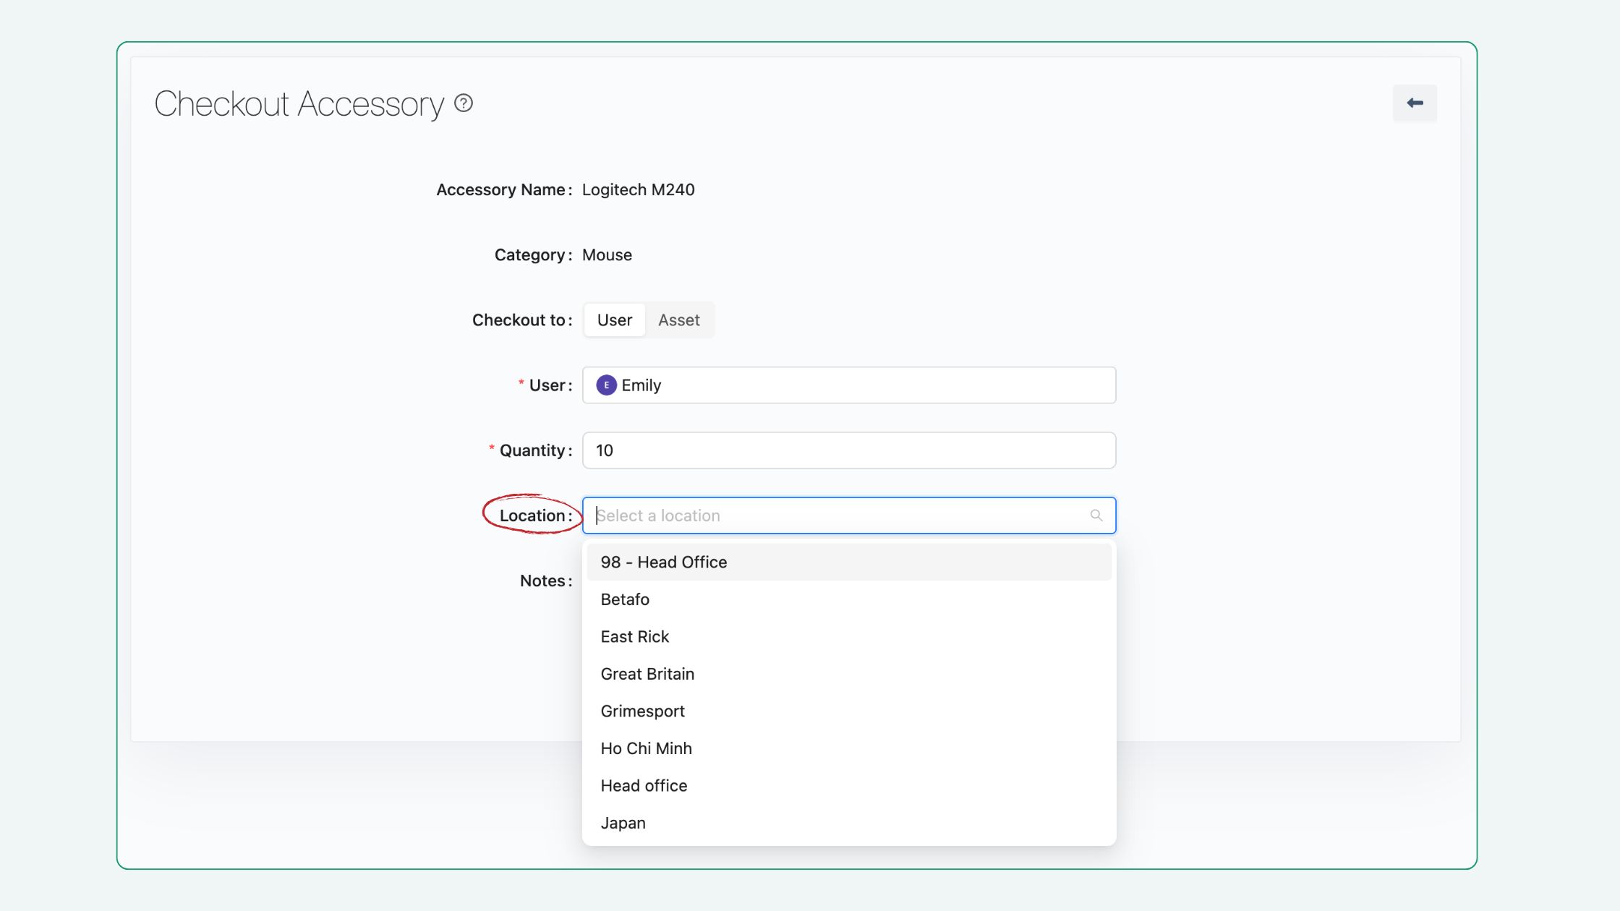Click Logitech M240 accessory name text

[x=638, y=190]
